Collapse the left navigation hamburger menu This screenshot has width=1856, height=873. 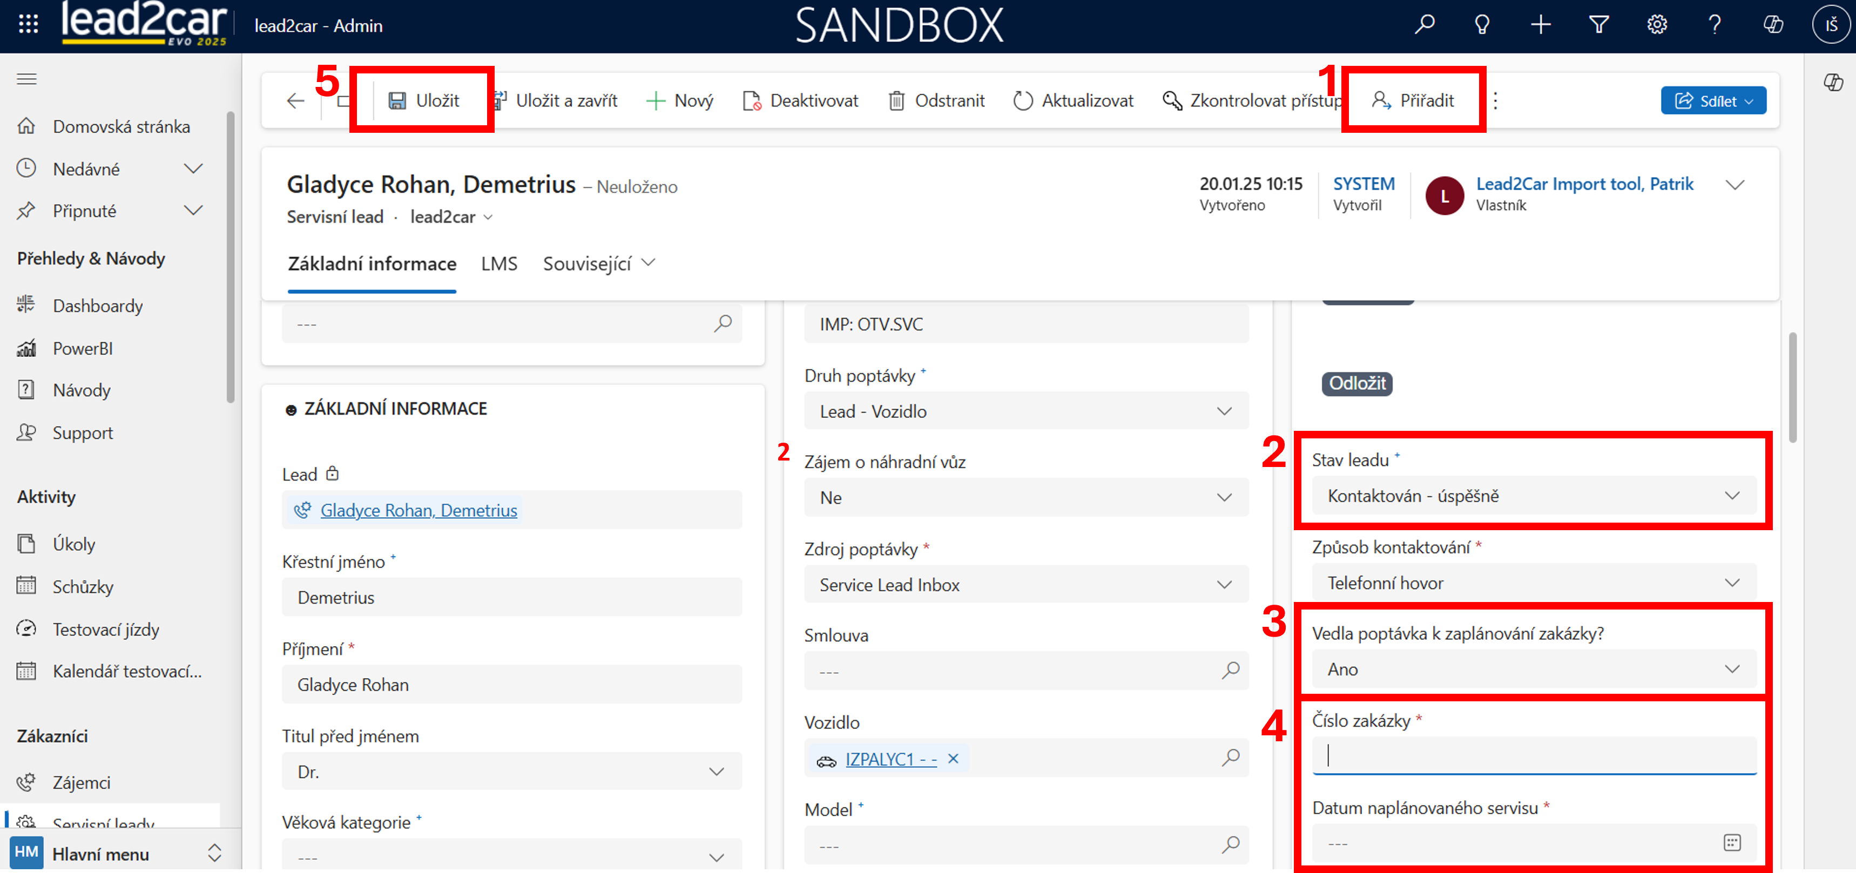coord(26,79)
